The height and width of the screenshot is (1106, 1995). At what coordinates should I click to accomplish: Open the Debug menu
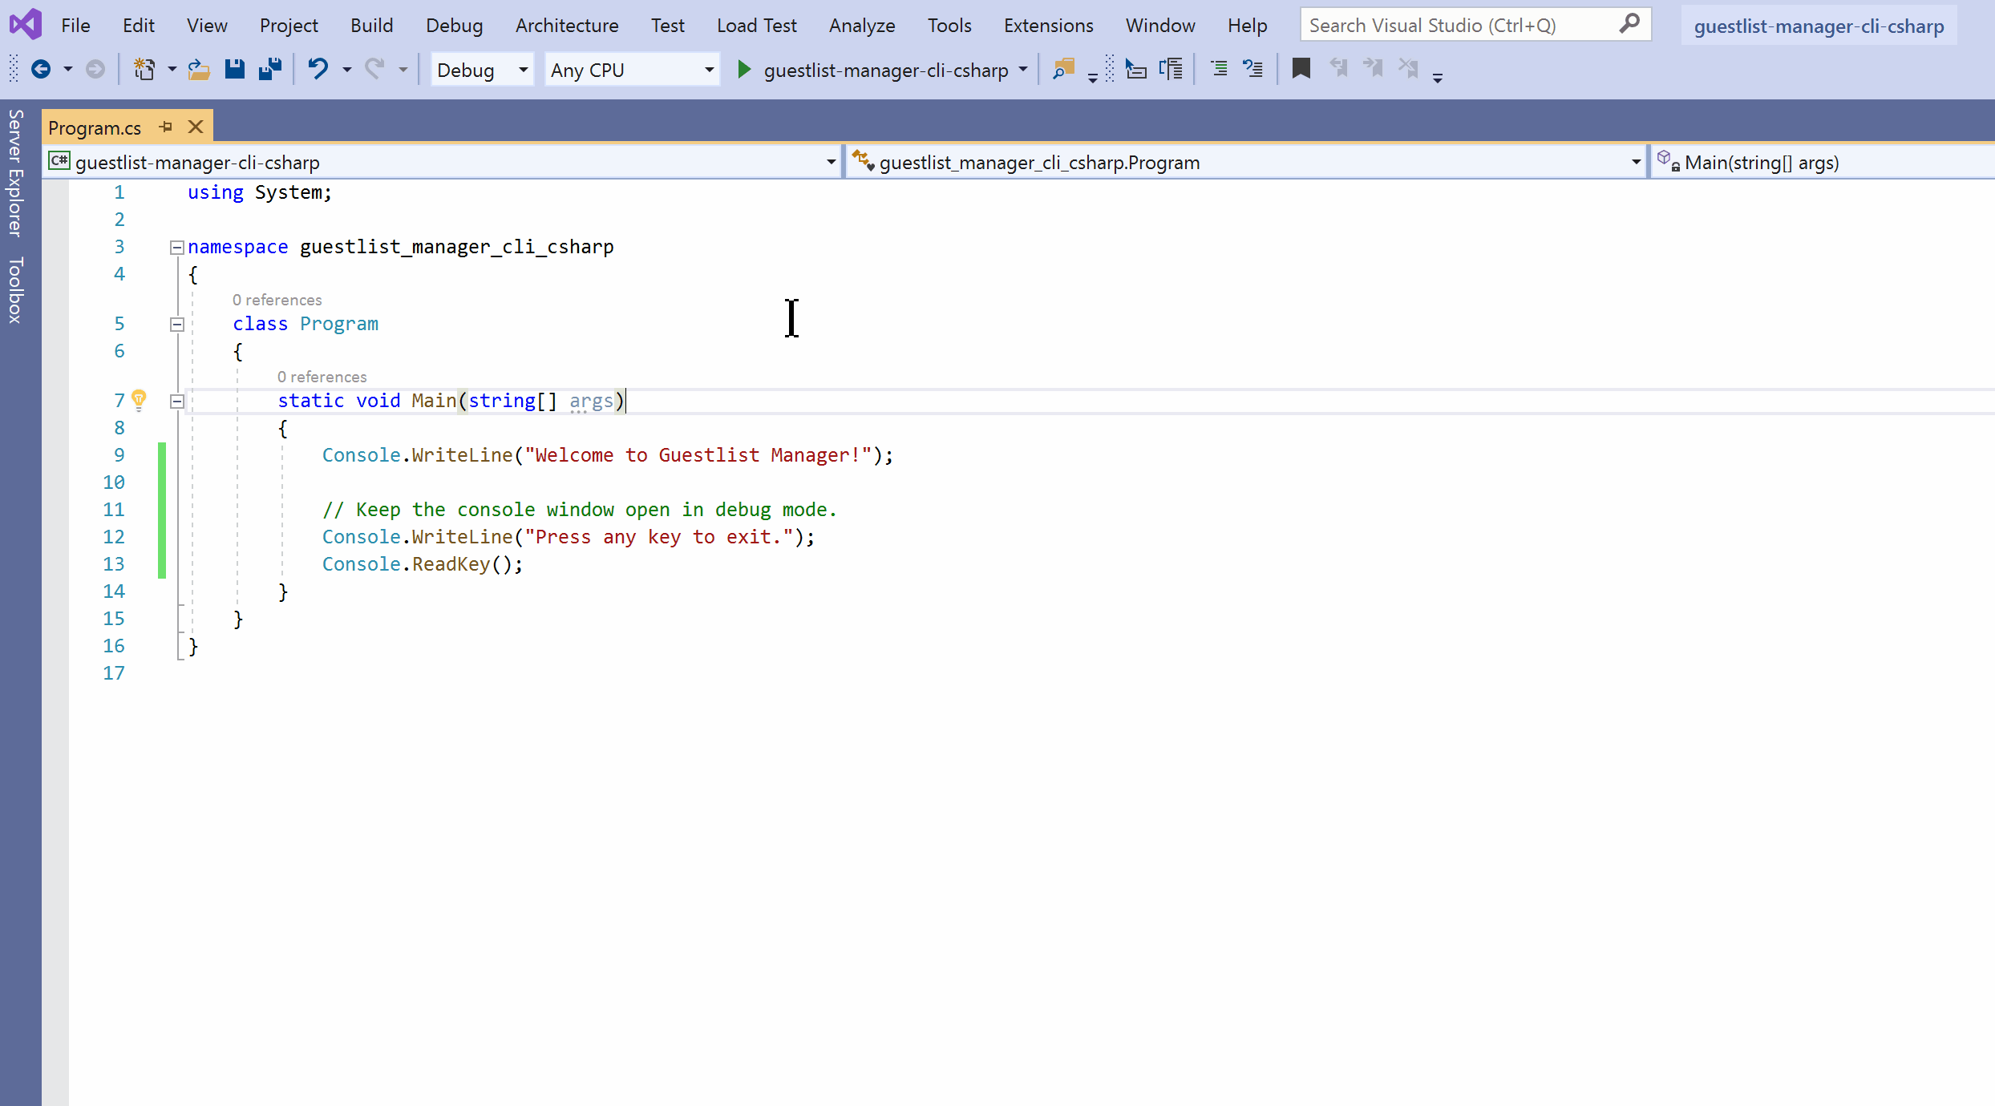tap(454, 25)
